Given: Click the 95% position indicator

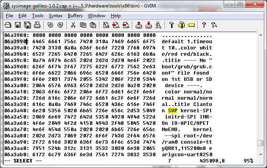Looking at the screenshot, I should click(248, 161).
